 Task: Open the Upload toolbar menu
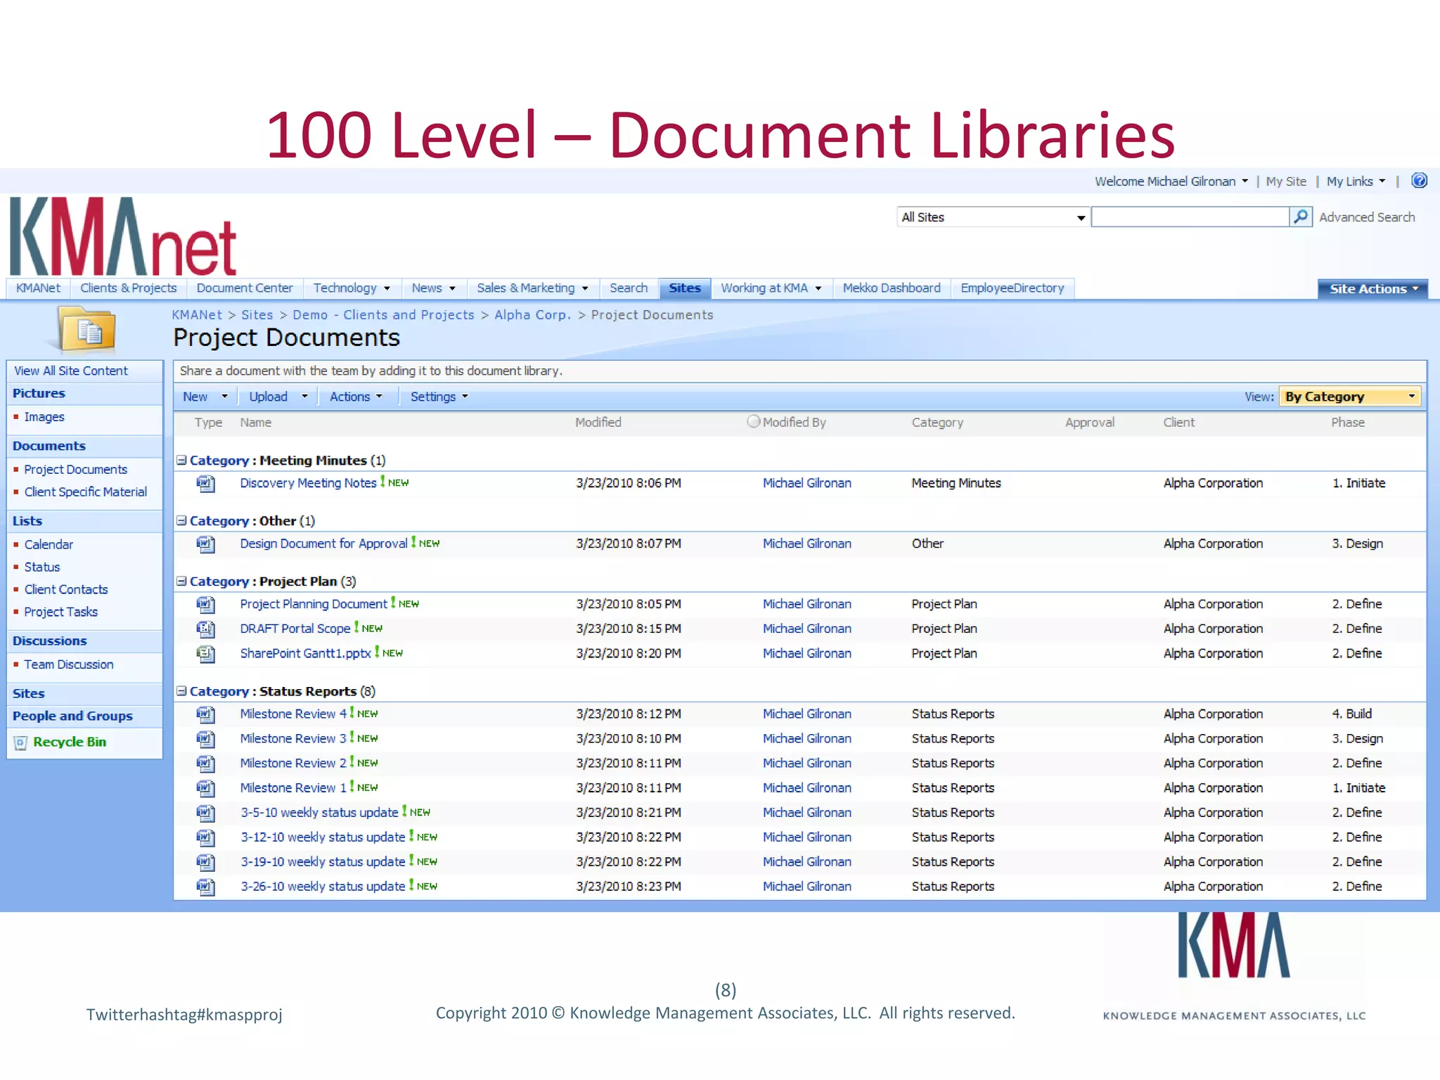pos(278,397)
